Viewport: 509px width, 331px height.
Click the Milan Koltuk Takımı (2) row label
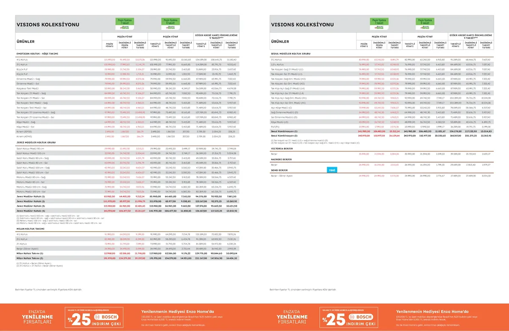click(x=30, y=258)
